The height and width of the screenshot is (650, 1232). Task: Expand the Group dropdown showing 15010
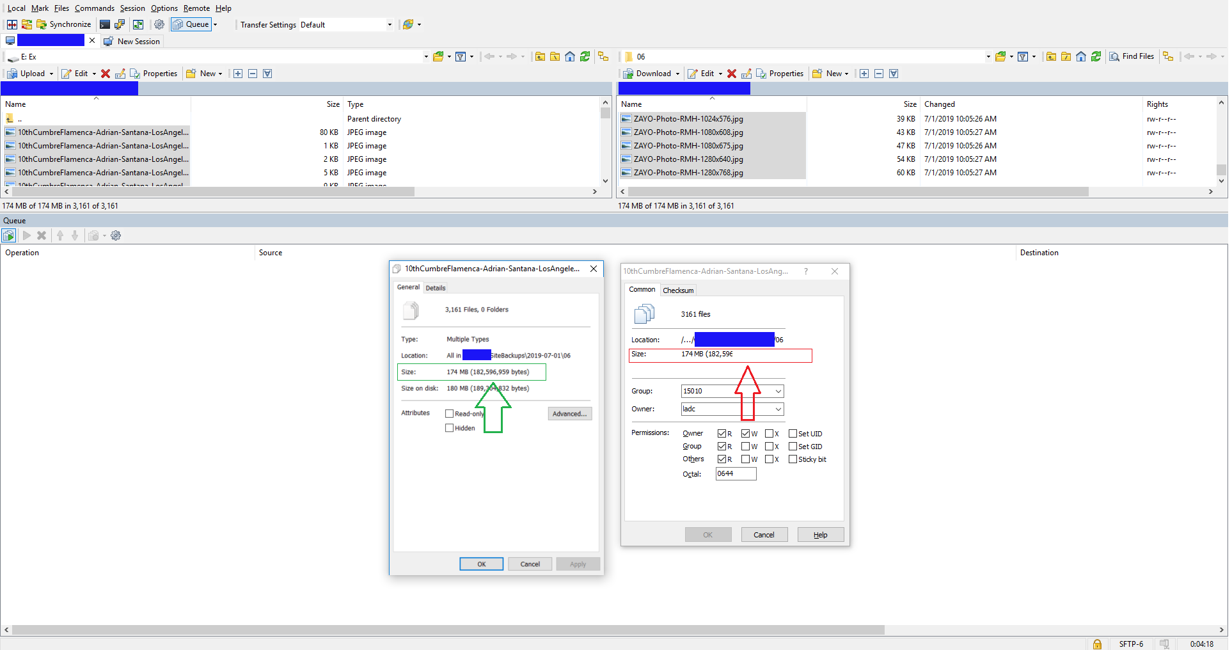778,392
